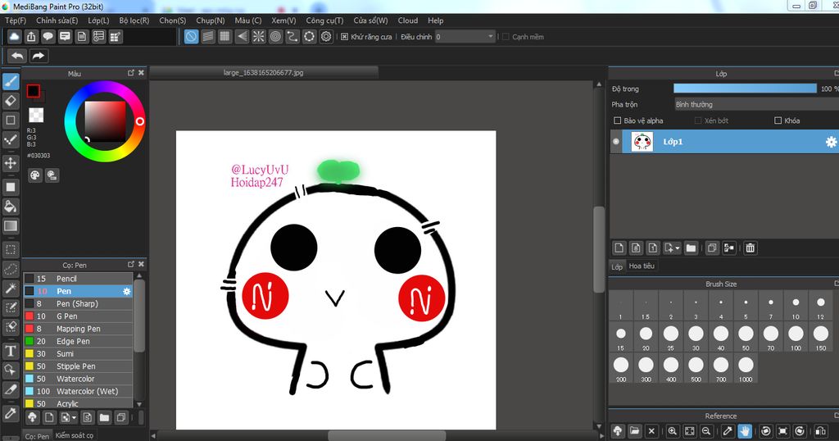Click the foreground color swatch

(x=33, y=91)
